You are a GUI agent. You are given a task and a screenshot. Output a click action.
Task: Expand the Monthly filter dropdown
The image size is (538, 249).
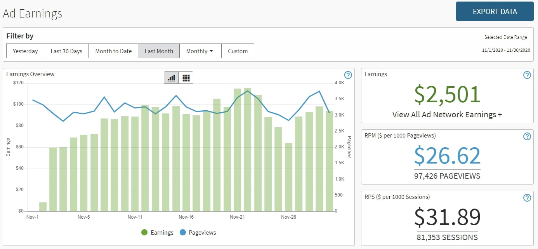click(200, 51)
